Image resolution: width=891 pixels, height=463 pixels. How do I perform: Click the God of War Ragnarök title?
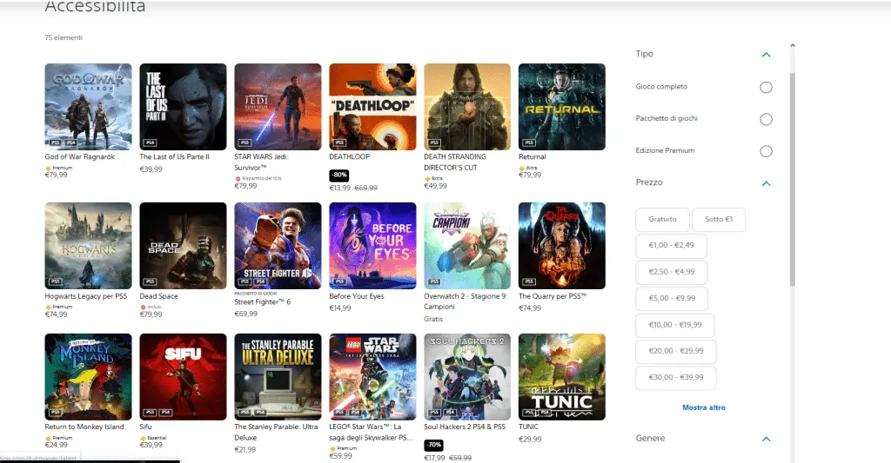pos(79,156)
